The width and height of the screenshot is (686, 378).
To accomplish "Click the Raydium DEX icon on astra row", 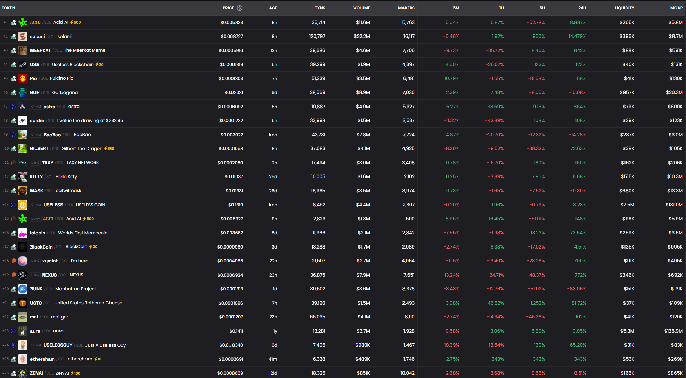I will click(13, 107).
